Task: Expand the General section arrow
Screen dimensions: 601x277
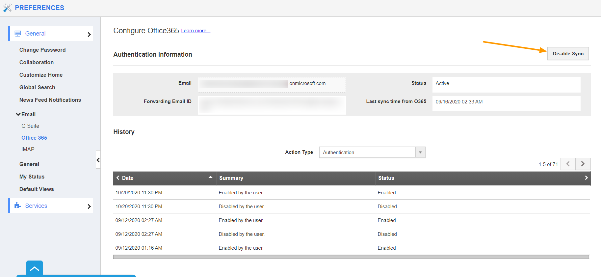Action: click(x=89, y=34)
